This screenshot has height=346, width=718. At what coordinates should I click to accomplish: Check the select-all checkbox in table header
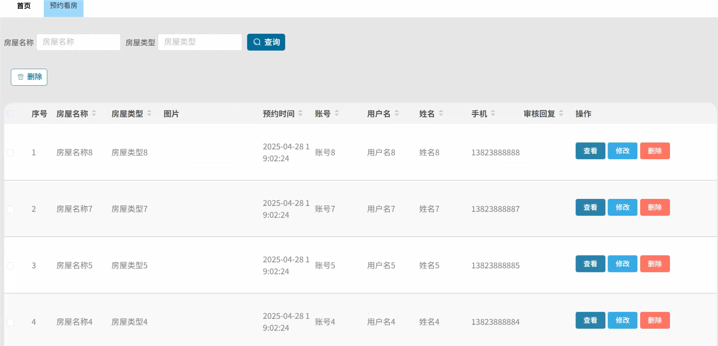click(x=10, y=113)
